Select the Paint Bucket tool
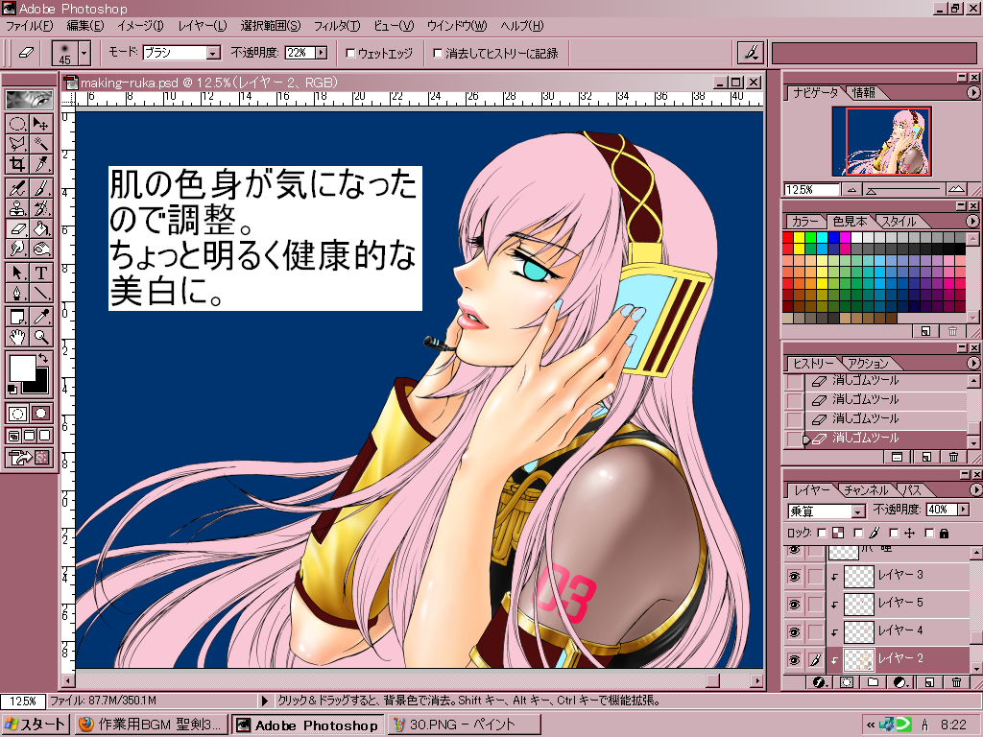Image resolution: width=983 pixels, height=737 pixels. click(x=40, y=227)
